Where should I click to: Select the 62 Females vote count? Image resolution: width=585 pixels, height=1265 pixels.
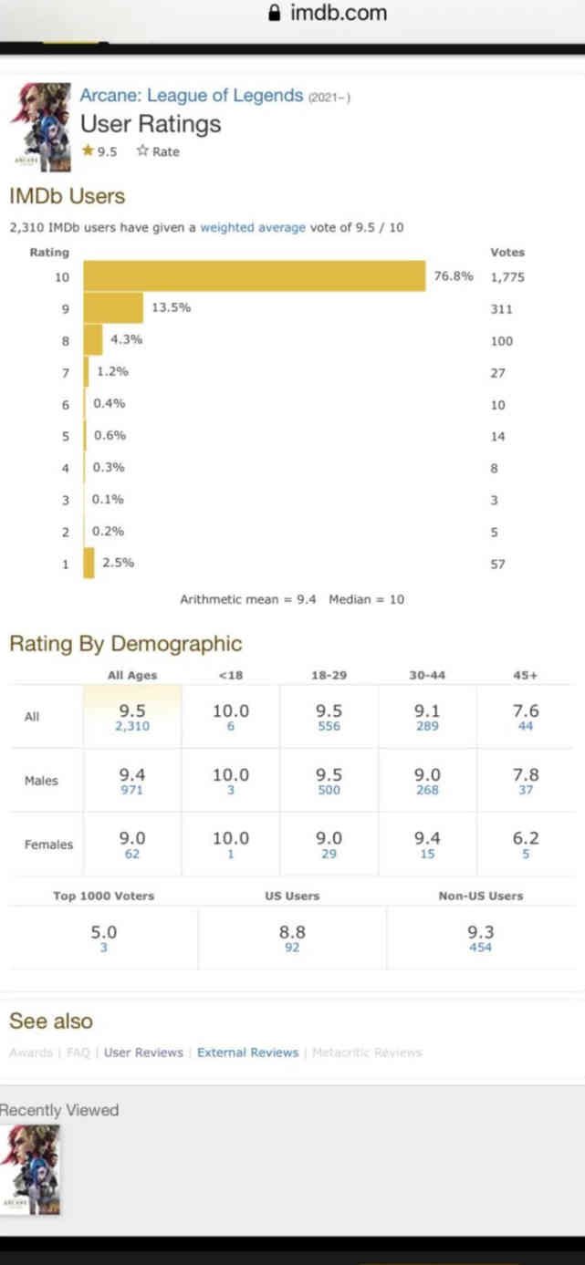(132, 855)
